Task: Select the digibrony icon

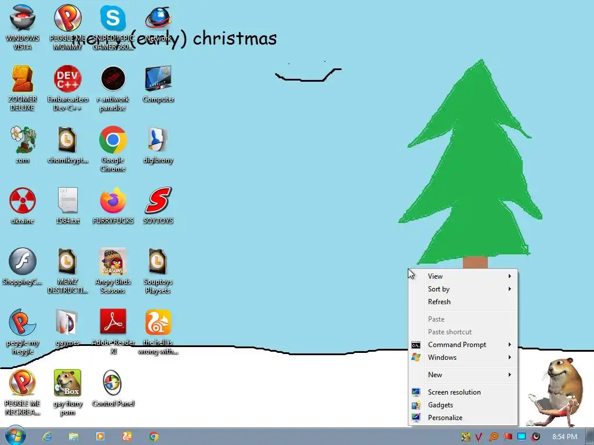Action: coord(158,145)
